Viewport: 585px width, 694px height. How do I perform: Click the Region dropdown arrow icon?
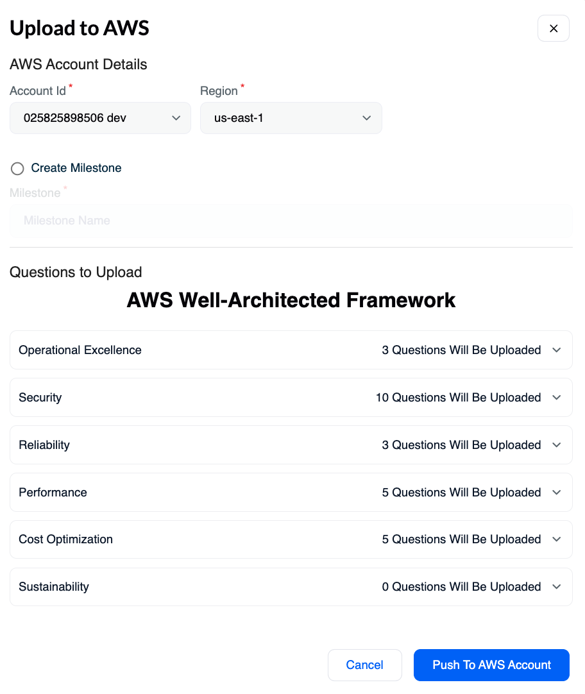[366, 118]
